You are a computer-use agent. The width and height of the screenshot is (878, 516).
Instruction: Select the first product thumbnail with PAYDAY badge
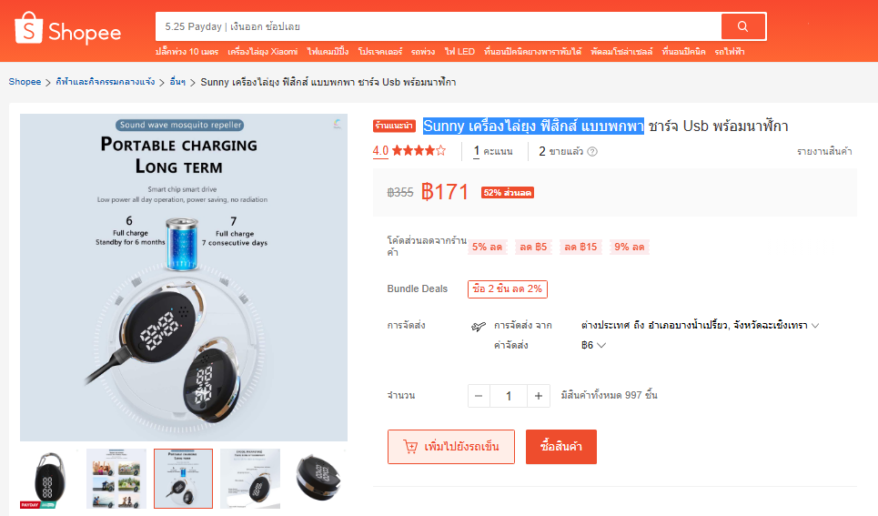click(x=49, y=479)
